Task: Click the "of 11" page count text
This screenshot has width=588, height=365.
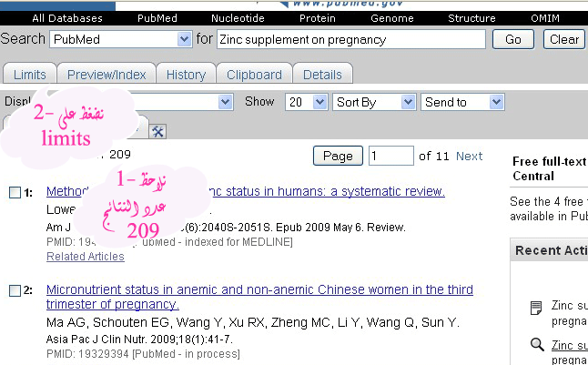Action: (434, 156)
